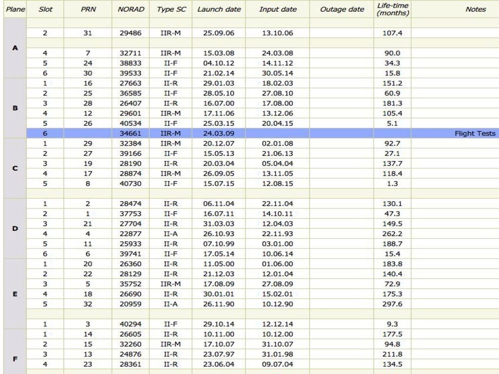The image size is (499, 374).
Task: Click launch date 04.10.12
Action: tap(219, 63)
